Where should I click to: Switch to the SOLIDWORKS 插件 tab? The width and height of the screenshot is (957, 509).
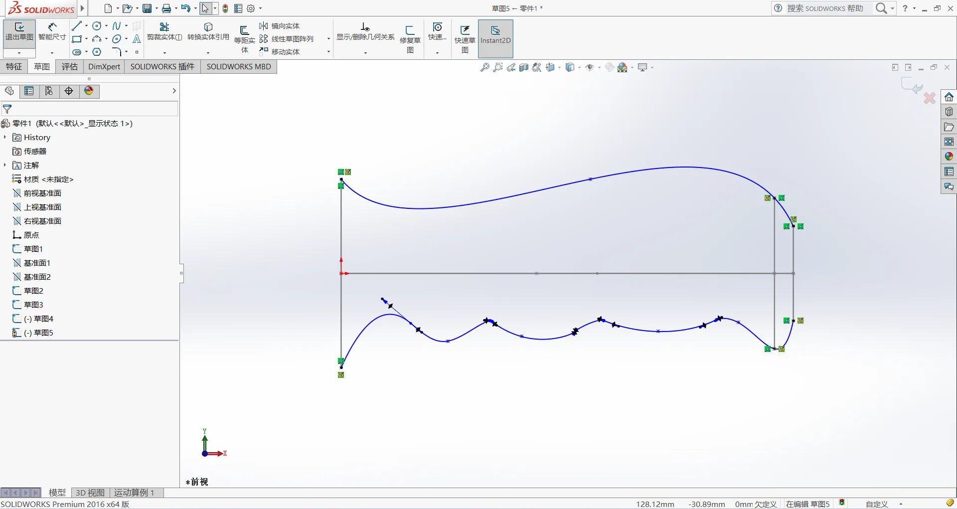click(162, 67)
